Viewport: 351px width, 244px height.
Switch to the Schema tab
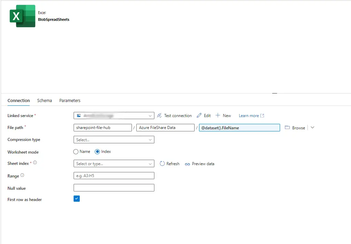click(x=45, y=101)
